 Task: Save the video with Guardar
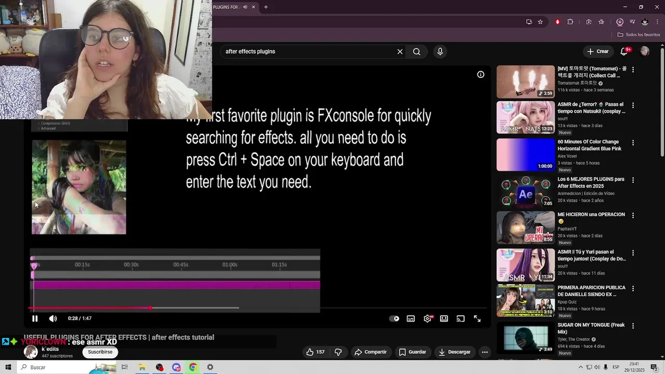pos(413,352)
